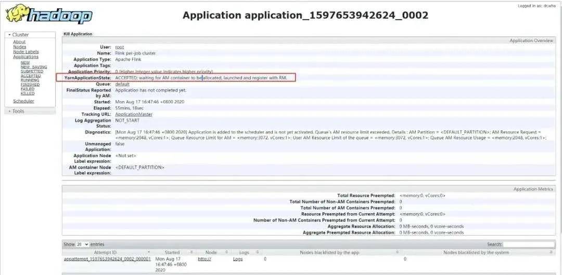The image size is (562, 275).
Task: Open the http:// node link
Action: tap(205, 259)
